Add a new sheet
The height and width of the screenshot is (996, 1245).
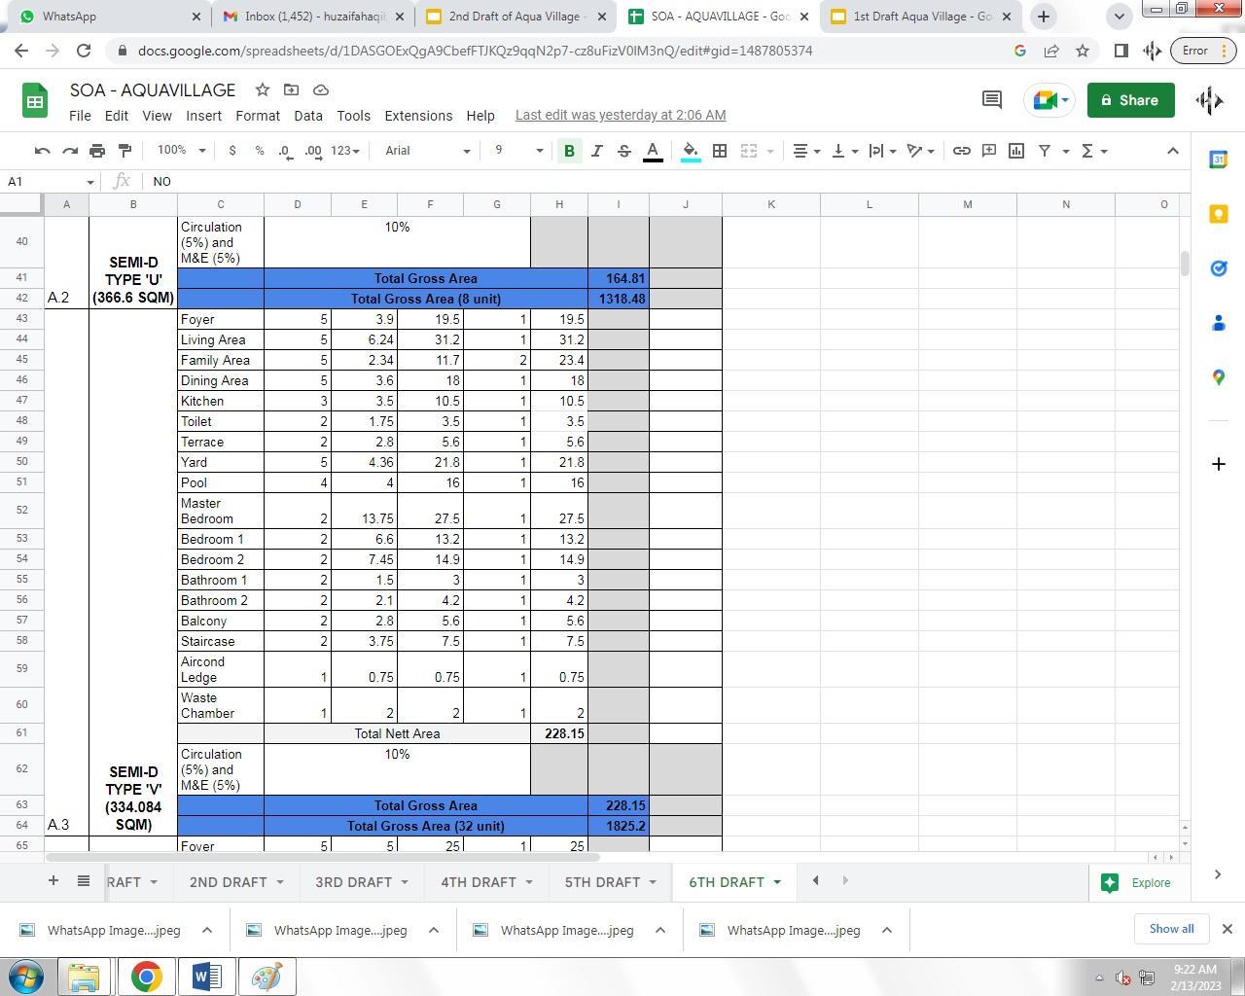(x=53, y=881)
